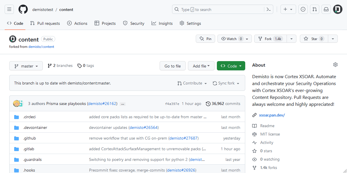The height and width of the screenshot is (173, 347).
Task: Click the .devcontainer folder icon
Action: click(16, 128)
